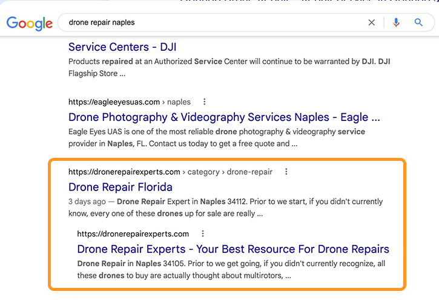
Task: Click snippet 'Drone Repair in Naples 34105'
Action: point(231,270)
